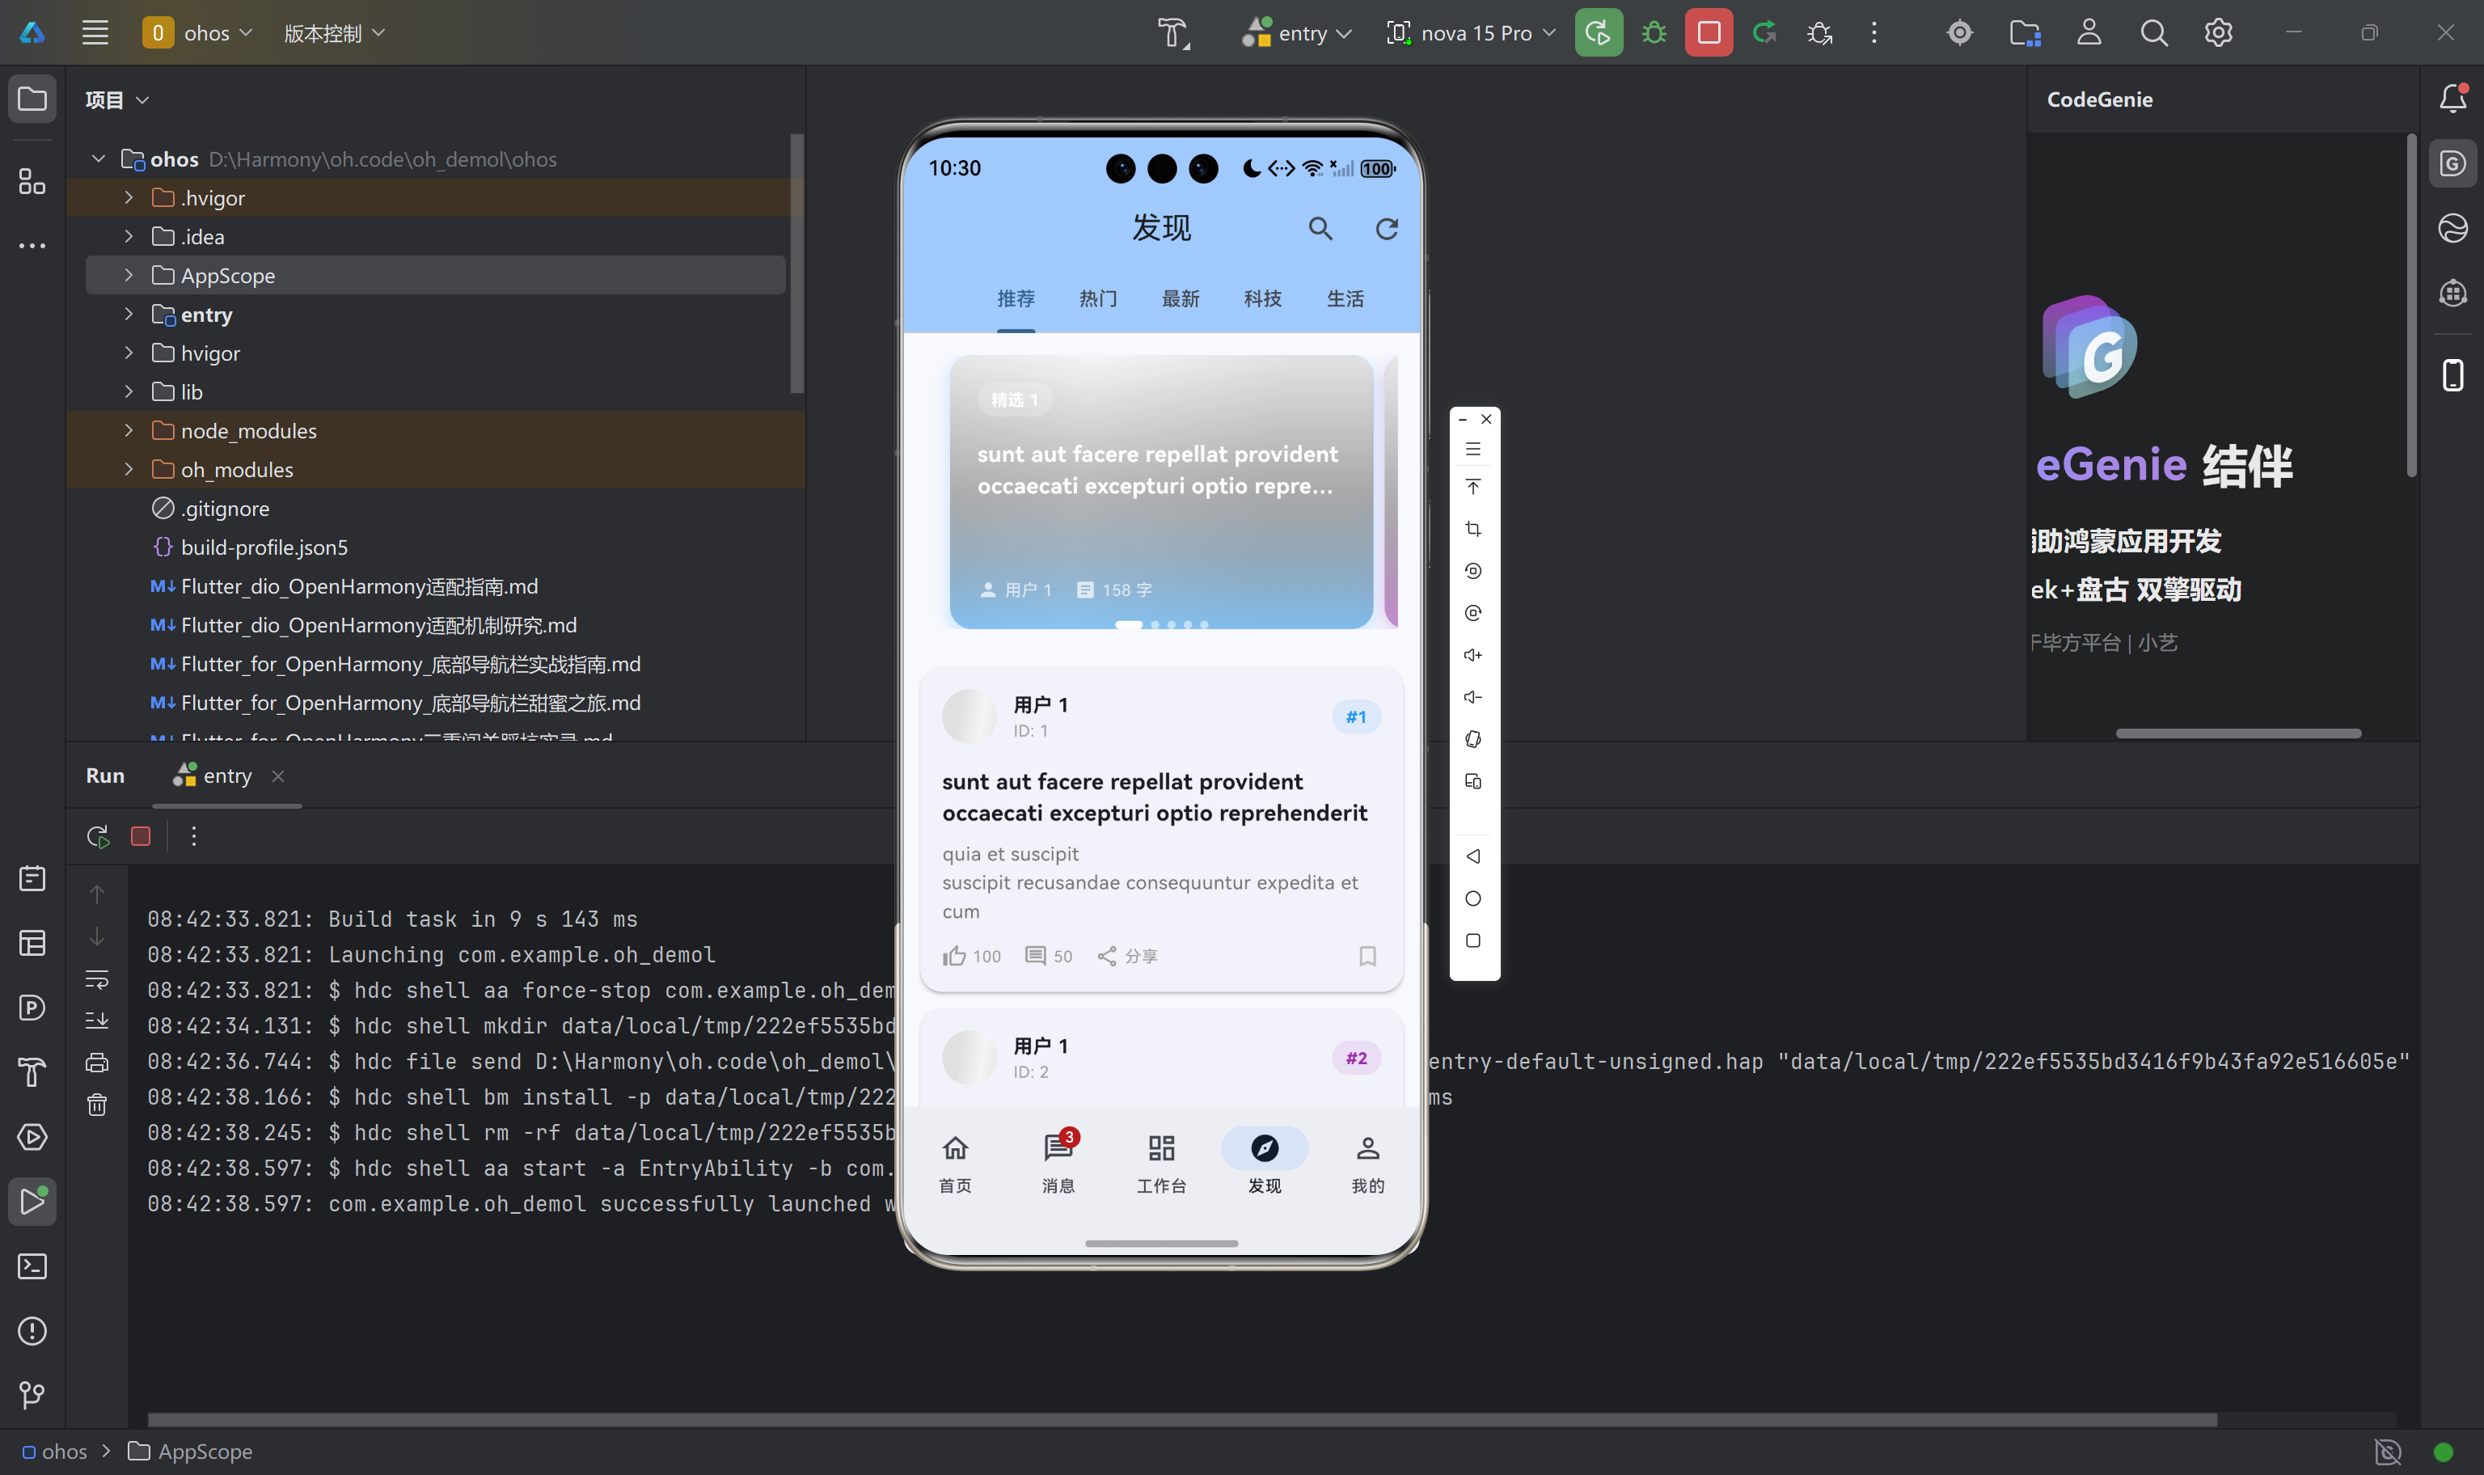Open the CodeGenie panel from the right sidebar
Screen dimensions: 2484x1475
pyautogui.click(x=2452, y=164)
